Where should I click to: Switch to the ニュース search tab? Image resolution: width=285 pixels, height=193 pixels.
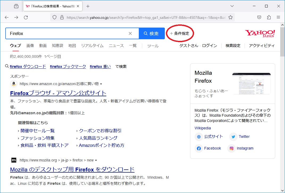click(116, 46)
